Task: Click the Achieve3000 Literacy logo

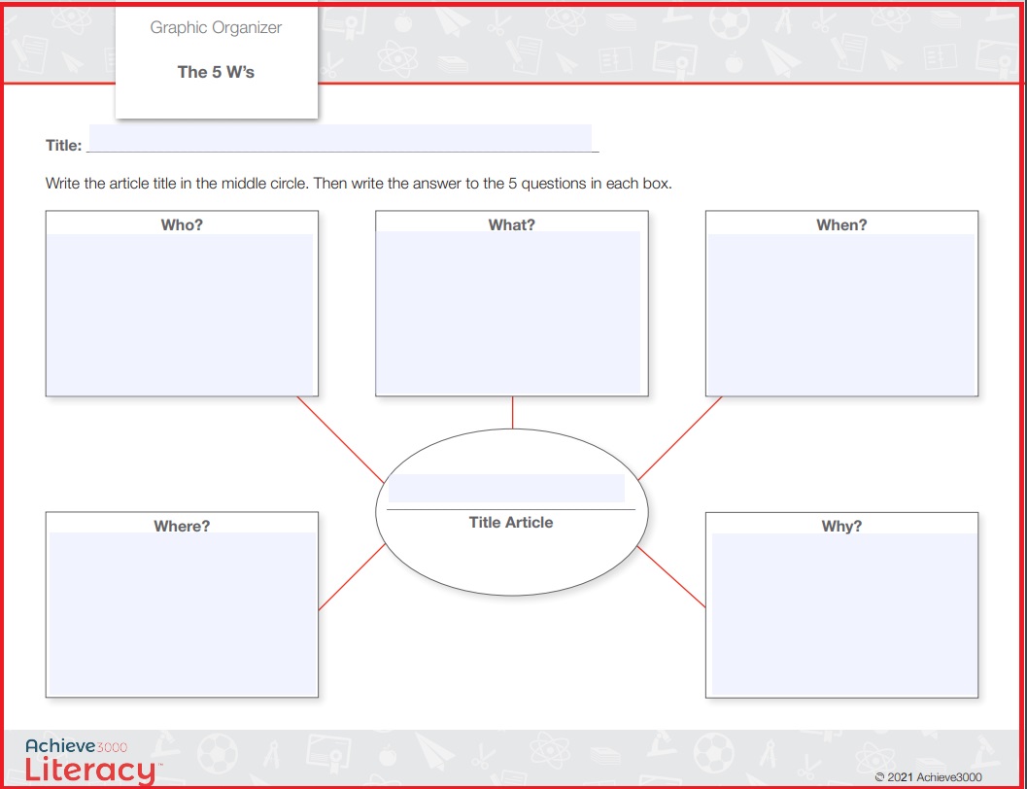Action: click(91, 762)
